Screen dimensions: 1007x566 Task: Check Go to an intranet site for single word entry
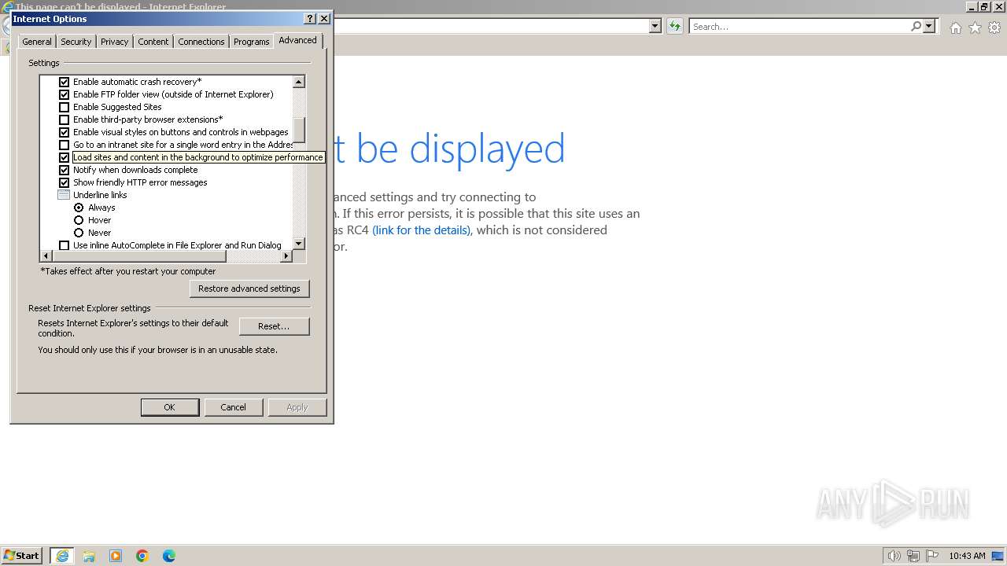[x=65, y=145]
